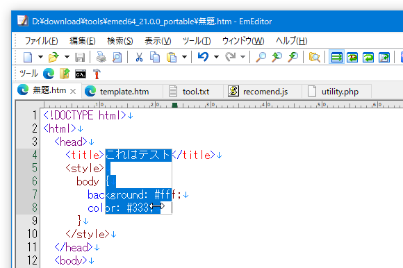Switch to the template.htm tab
Viewport: 403px width, 268px height.
[x=122, y=92]
